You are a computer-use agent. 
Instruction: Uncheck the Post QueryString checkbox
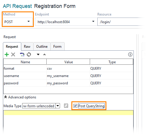click(75, 106)
